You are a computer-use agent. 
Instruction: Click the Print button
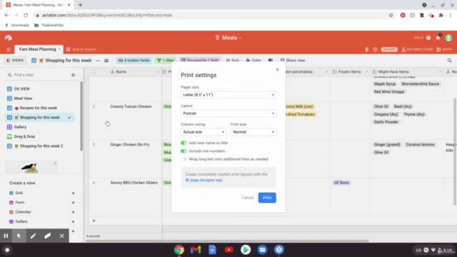267,198
